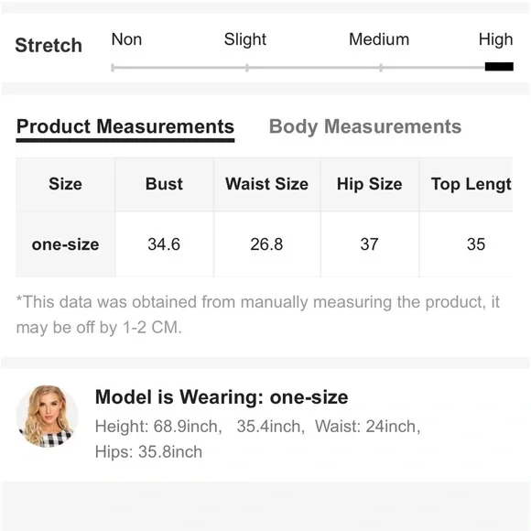Click the High stretch slider marker
The image size is (531, 531).
499,67
